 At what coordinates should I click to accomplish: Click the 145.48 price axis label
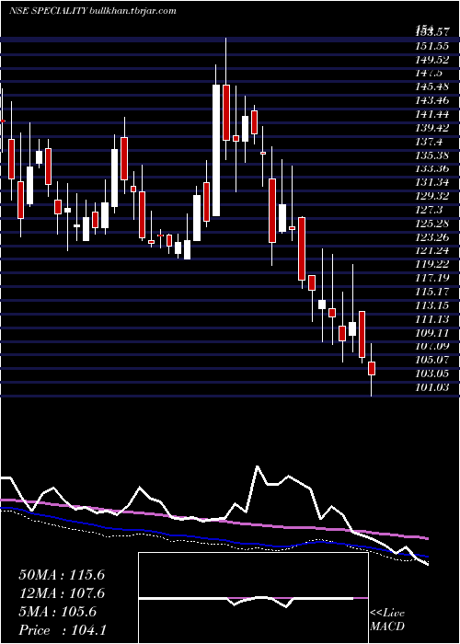[431, 87]
